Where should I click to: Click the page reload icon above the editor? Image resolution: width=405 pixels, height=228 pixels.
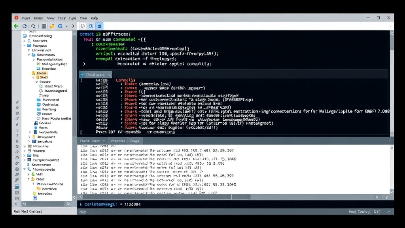[x=83, y=26]
